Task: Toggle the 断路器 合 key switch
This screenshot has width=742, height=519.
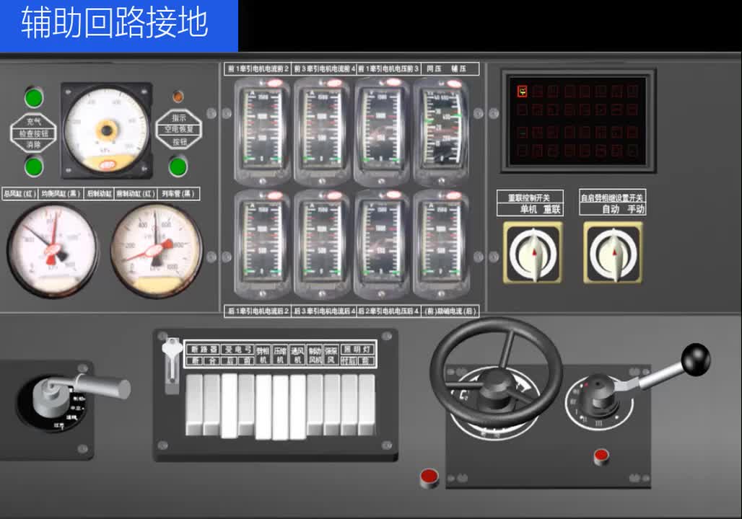Action: tap(211, 404)
